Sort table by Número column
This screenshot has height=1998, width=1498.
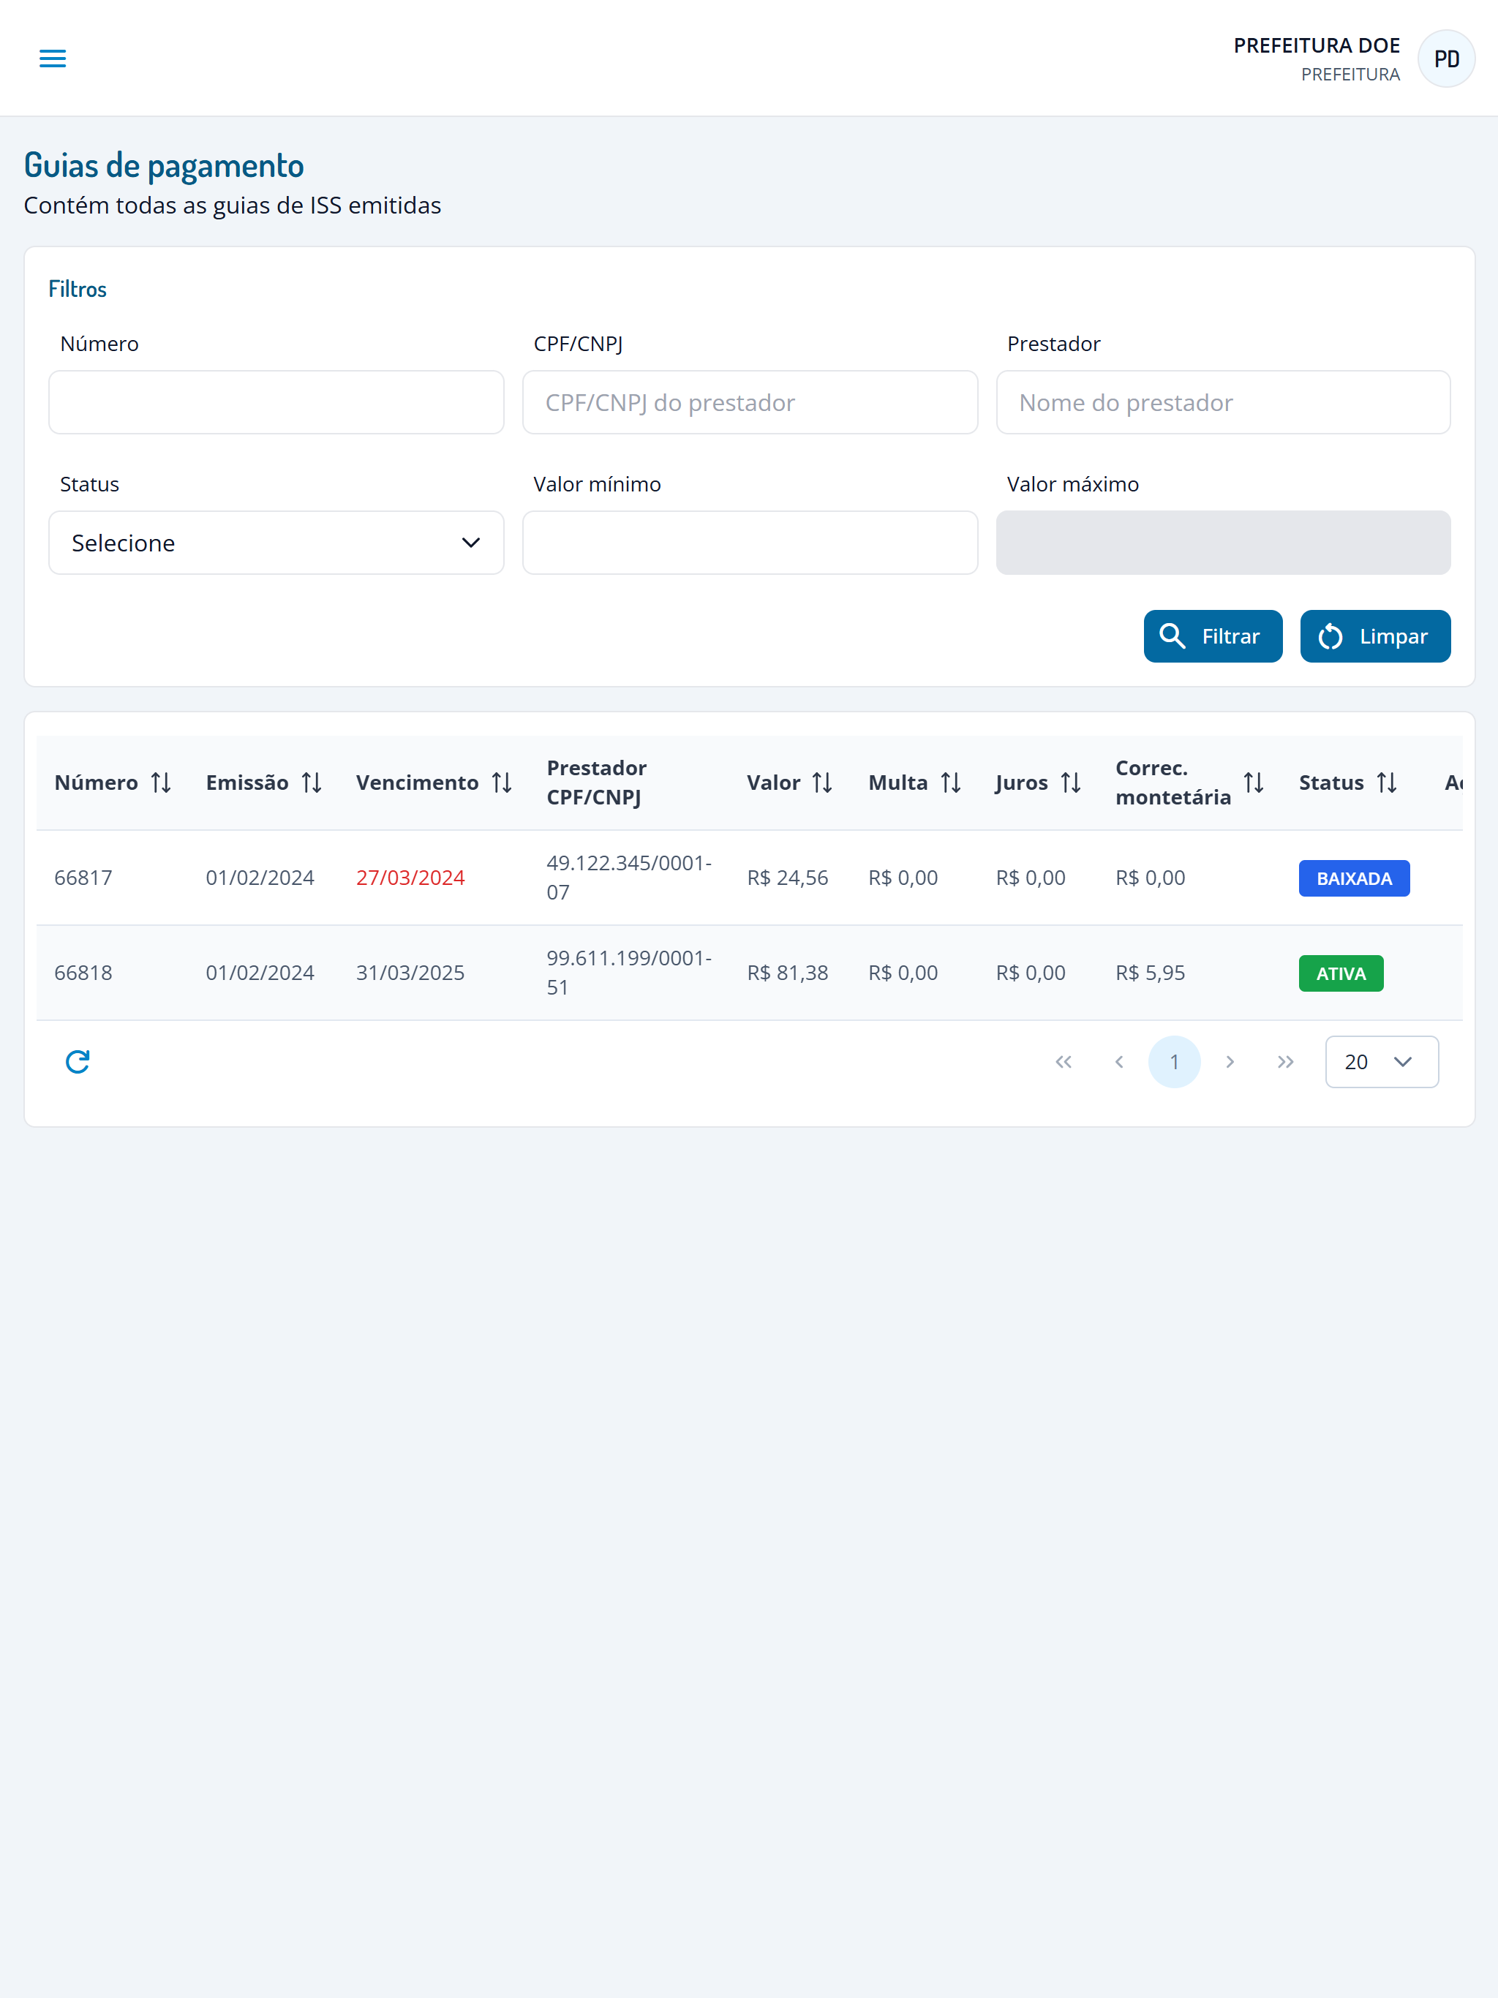[x=162, y=783]
